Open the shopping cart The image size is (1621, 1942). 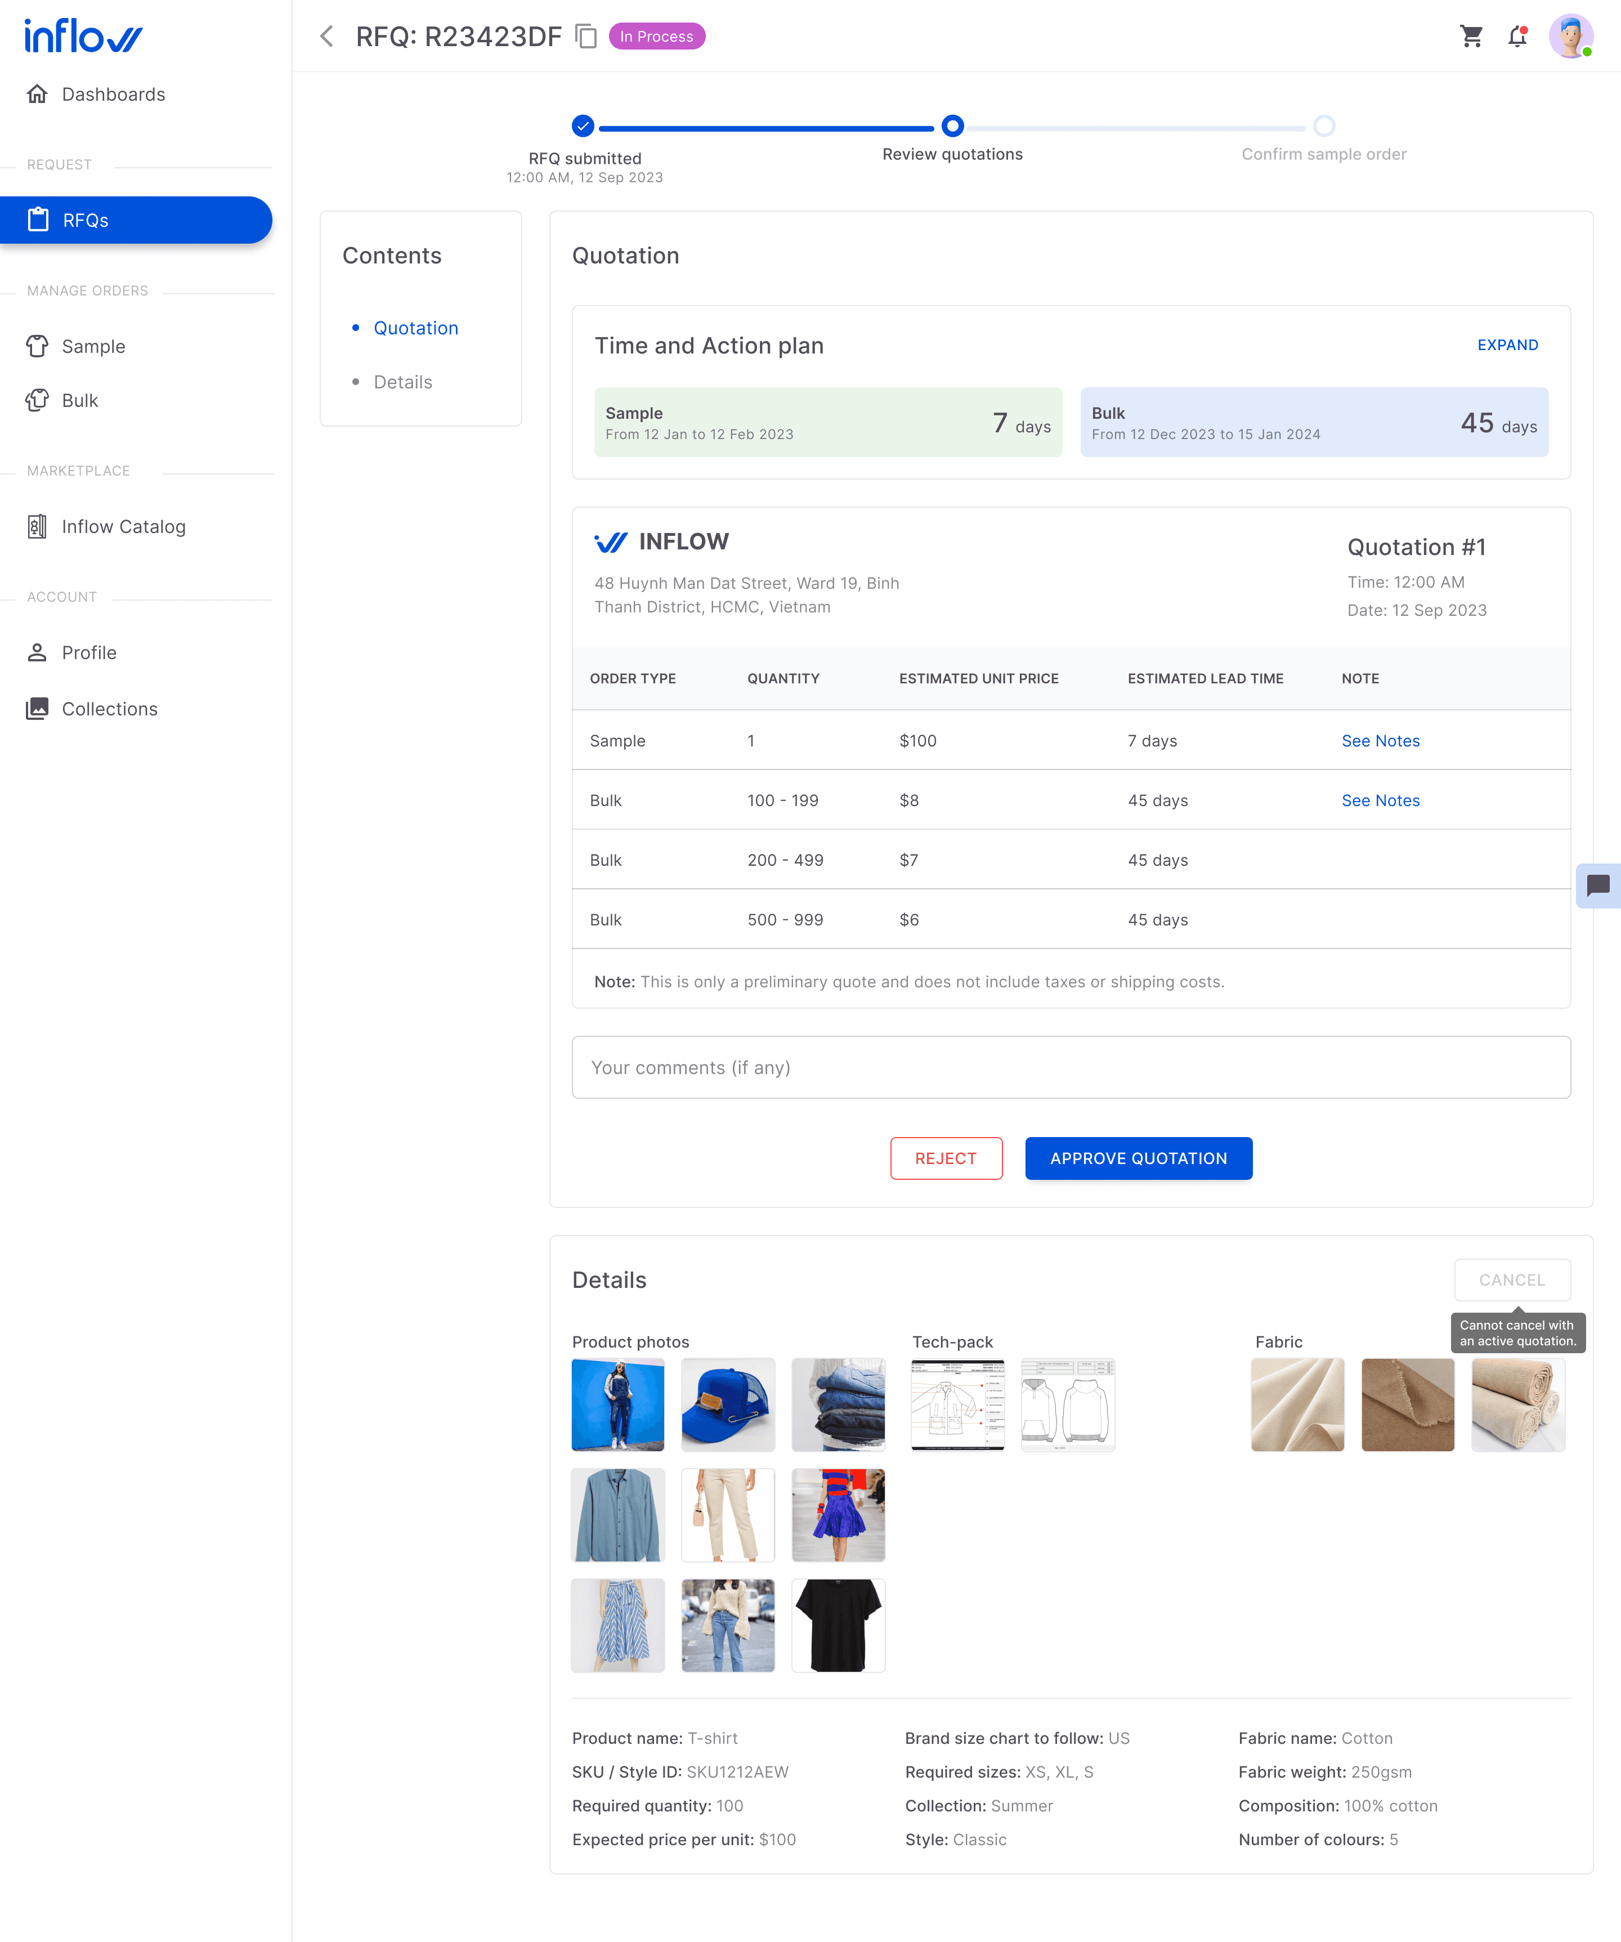click(x=1470, y=36)
